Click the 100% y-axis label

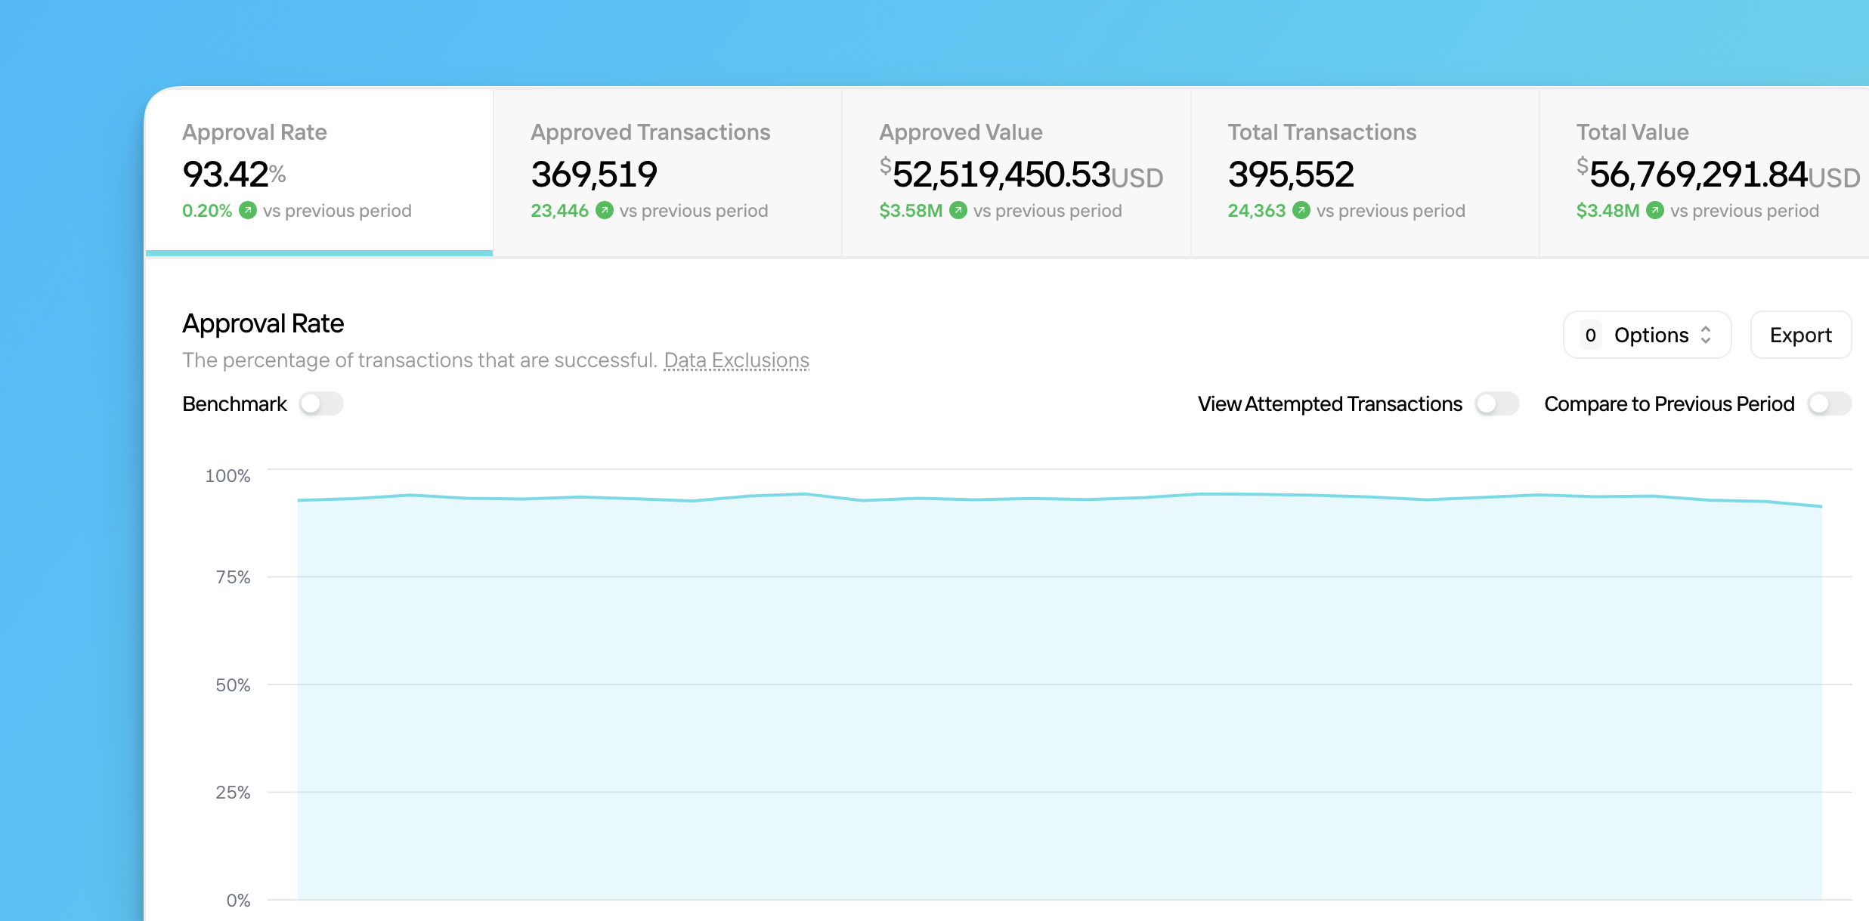[227, 476]
